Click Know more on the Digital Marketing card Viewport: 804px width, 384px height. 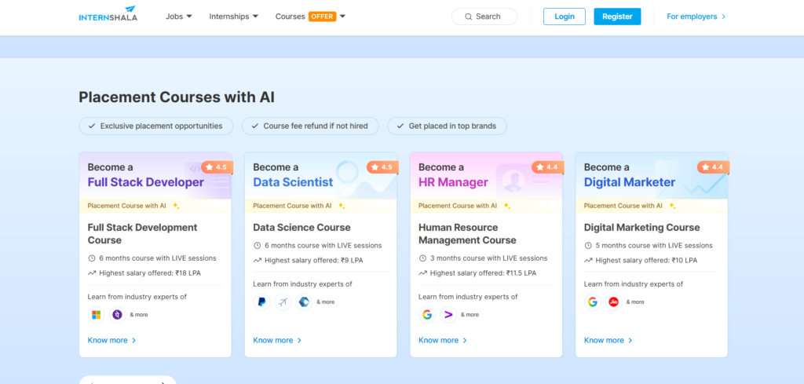(x=608, y=341)
